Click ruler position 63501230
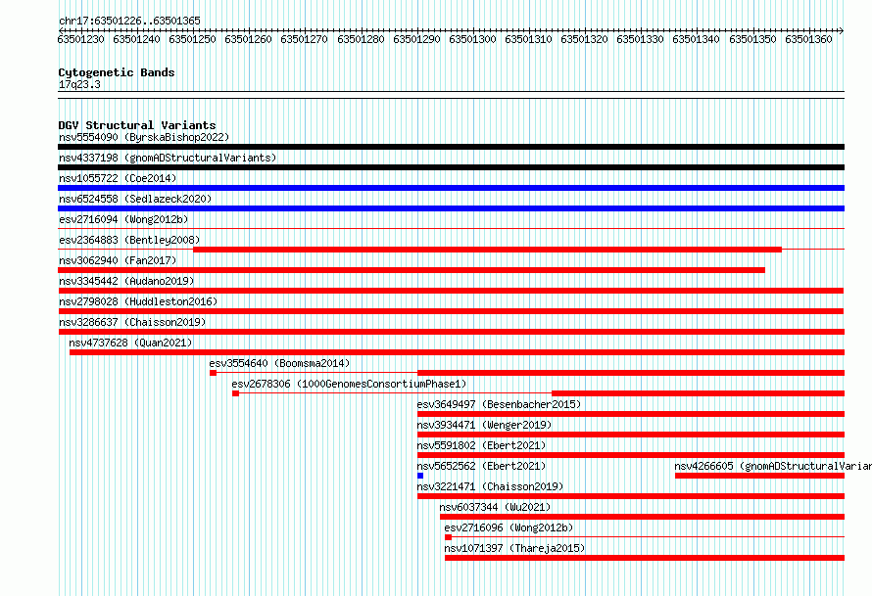This screenshot has height=596, width=872. 80,39
